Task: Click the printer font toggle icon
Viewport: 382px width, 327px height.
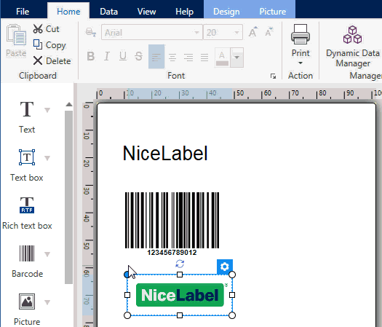Action: pos(91,32)
